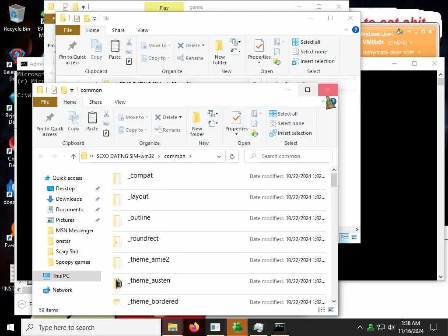The width and height of the screenshot is (448, 336).
Task: Show hidden system tray icons
Action: pyautogui.click(x=360, y=327)
